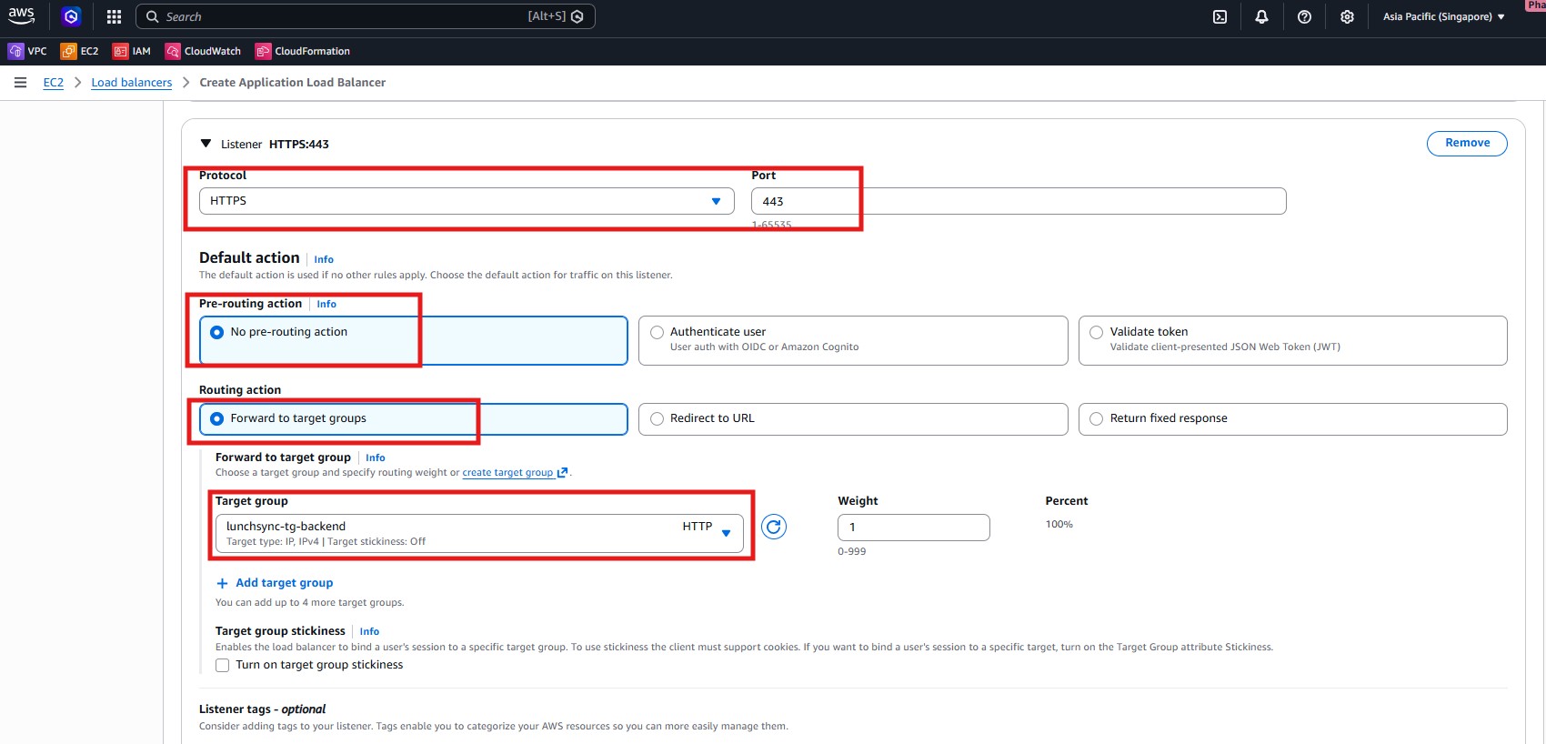Viewport: 1546px width, 744px height.
Task: Open the AWS services grid menu
Action: pyautogui.click(x=114, y=16)
